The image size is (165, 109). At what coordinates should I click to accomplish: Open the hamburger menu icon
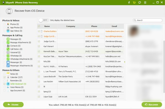[145, 2]
